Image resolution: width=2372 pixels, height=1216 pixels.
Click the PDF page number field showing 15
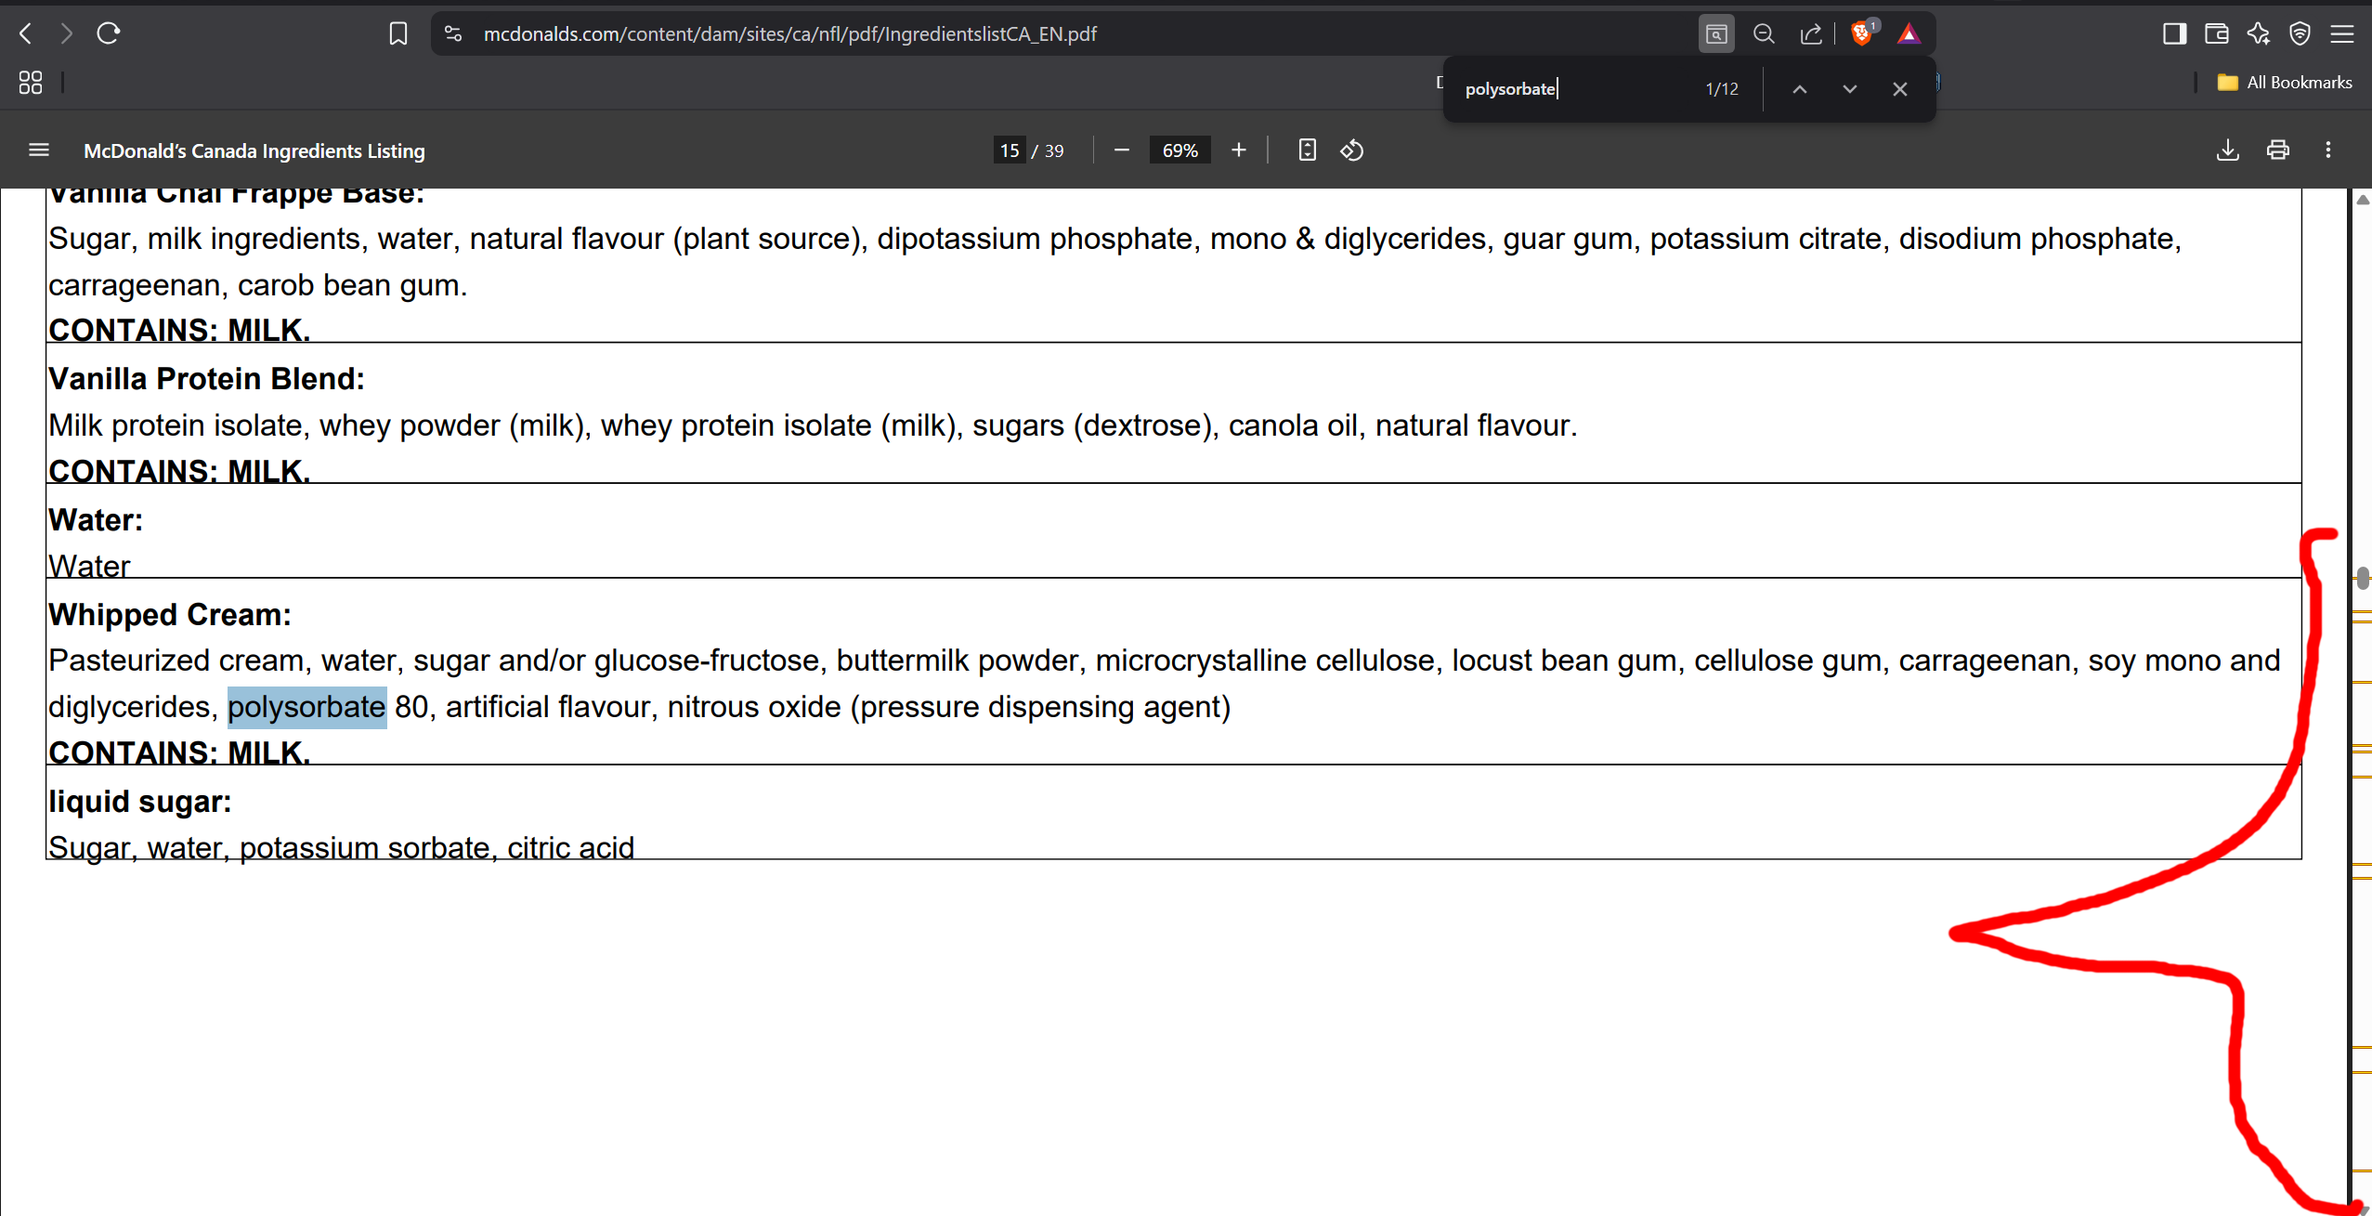pyautogui.click(x=1010, y=150)
